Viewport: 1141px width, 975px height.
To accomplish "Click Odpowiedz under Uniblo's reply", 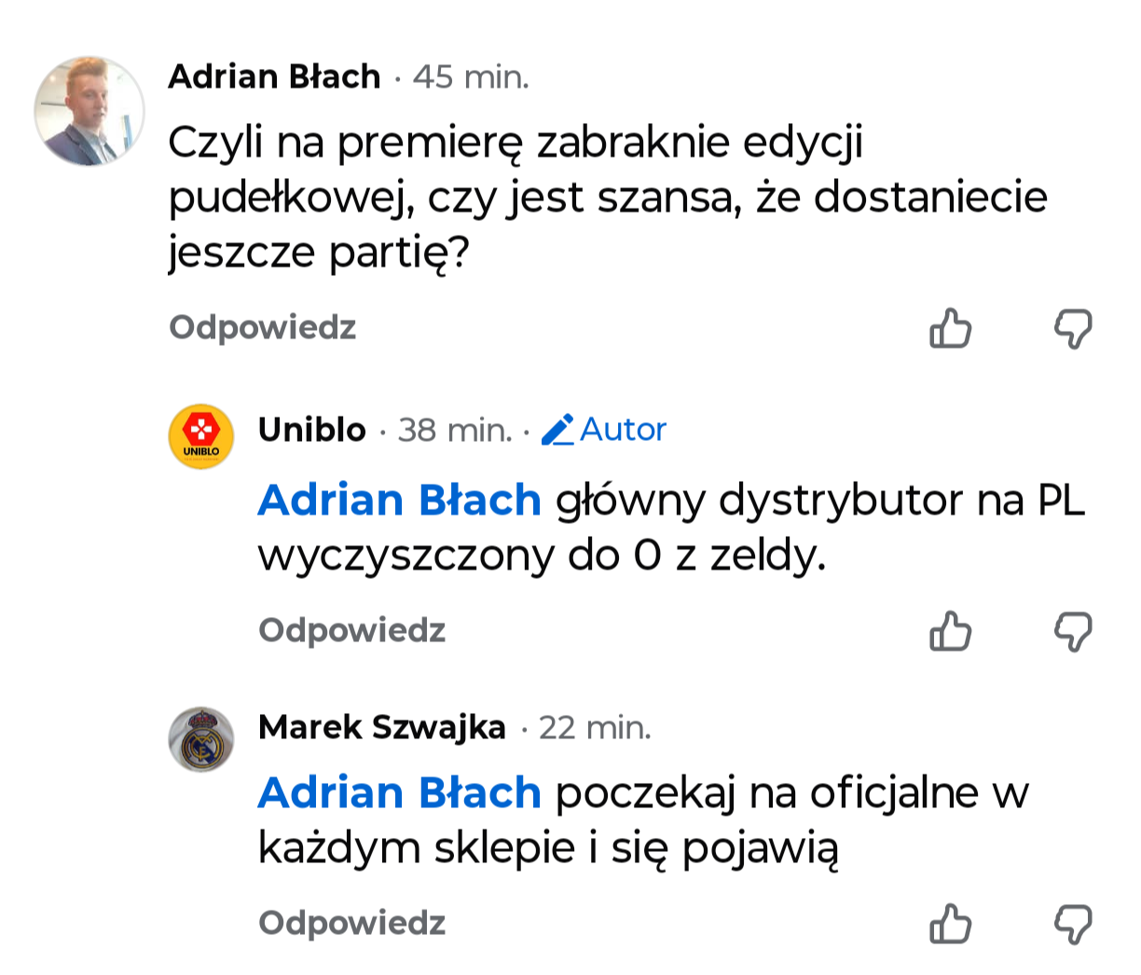I will coord(352,630).
